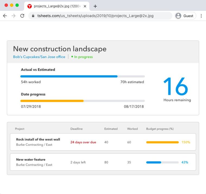This screenshot has height=194, width=206.
Task: Click the New construction landscape heading
Action: coord(60,49)
